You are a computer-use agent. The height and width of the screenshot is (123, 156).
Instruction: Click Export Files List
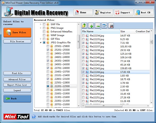pos(17,85)
